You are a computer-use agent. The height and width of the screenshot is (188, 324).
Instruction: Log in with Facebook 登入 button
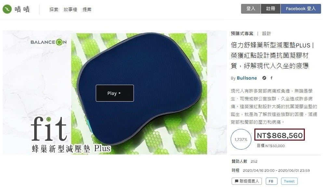pyautogui.click(x=301, y=9)
